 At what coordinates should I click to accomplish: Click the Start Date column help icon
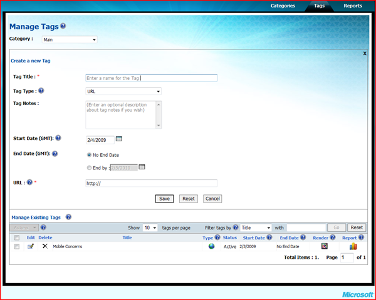click(269, 237)
